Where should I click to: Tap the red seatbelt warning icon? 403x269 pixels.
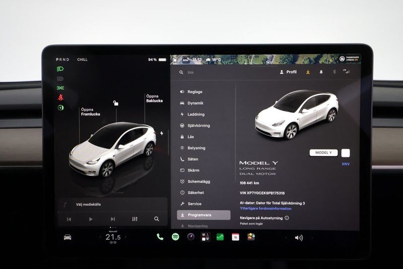(60, 97)
